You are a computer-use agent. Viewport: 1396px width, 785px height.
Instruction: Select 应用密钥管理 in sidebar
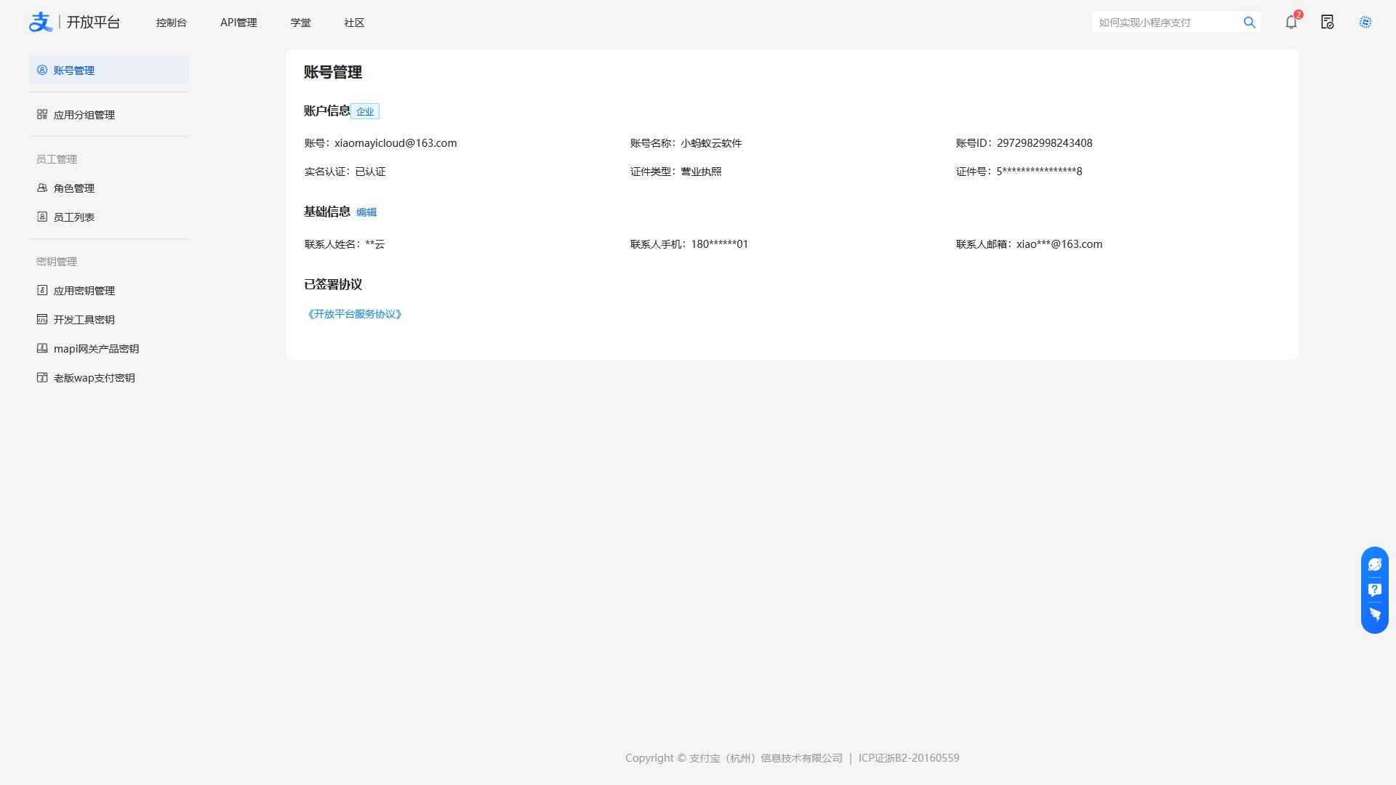(x=84, y=291)
